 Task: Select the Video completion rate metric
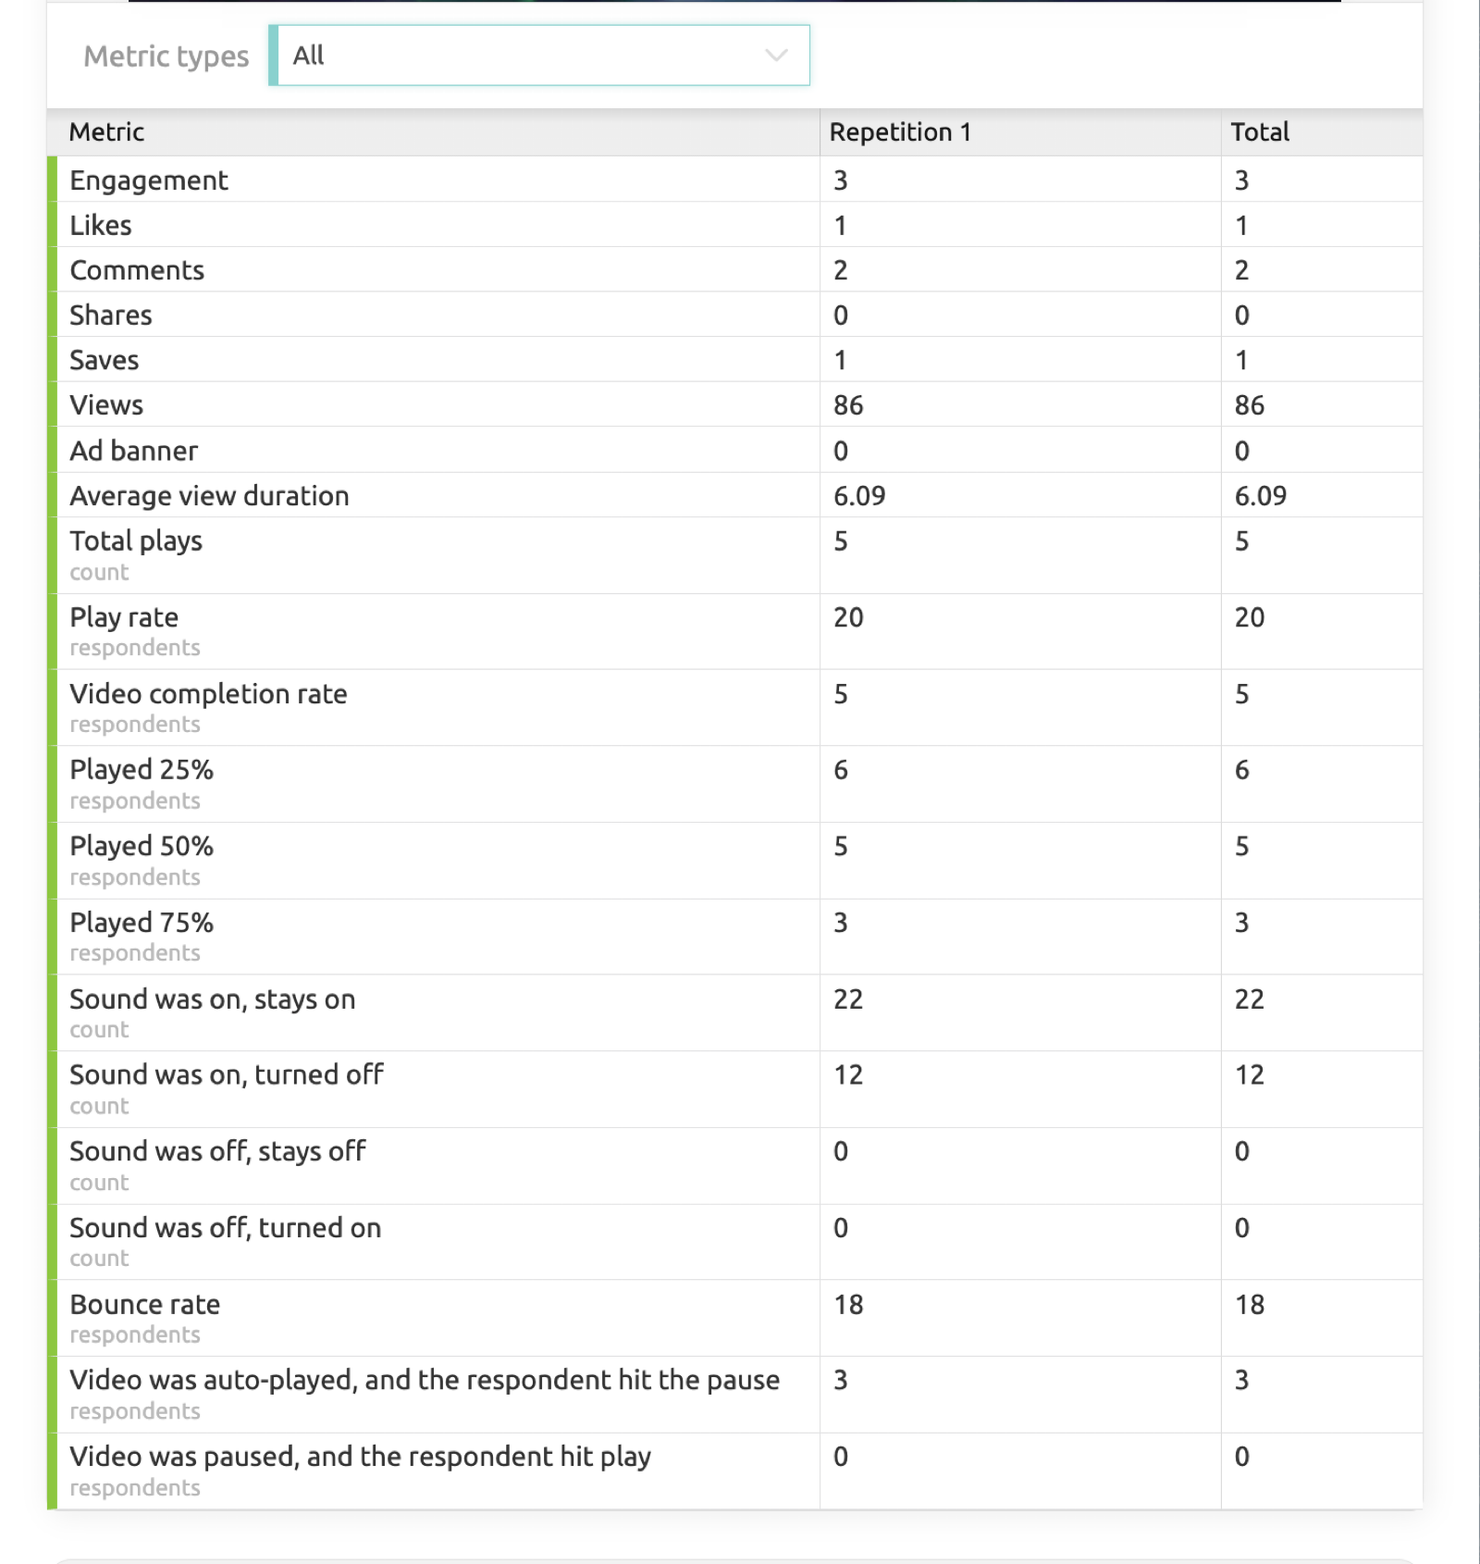[208, 694]
